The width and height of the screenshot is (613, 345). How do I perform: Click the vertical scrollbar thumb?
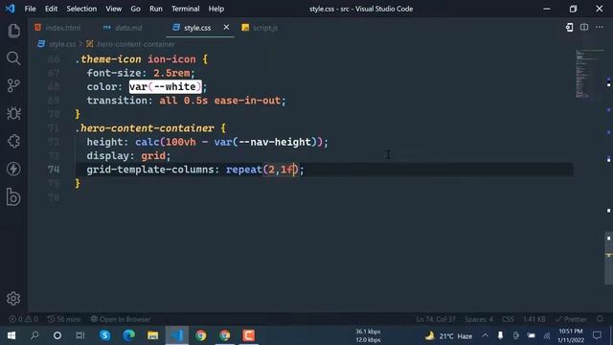609,258
